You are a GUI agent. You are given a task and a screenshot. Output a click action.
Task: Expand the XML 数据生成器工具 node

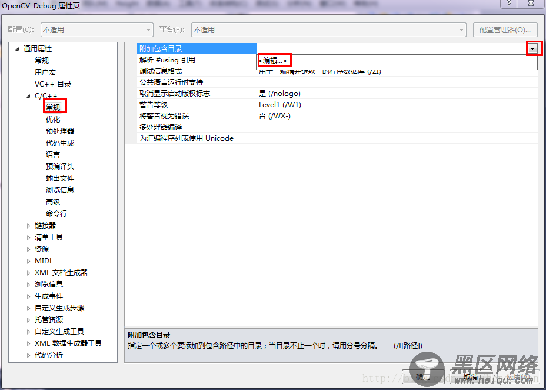tap(29, 343)
